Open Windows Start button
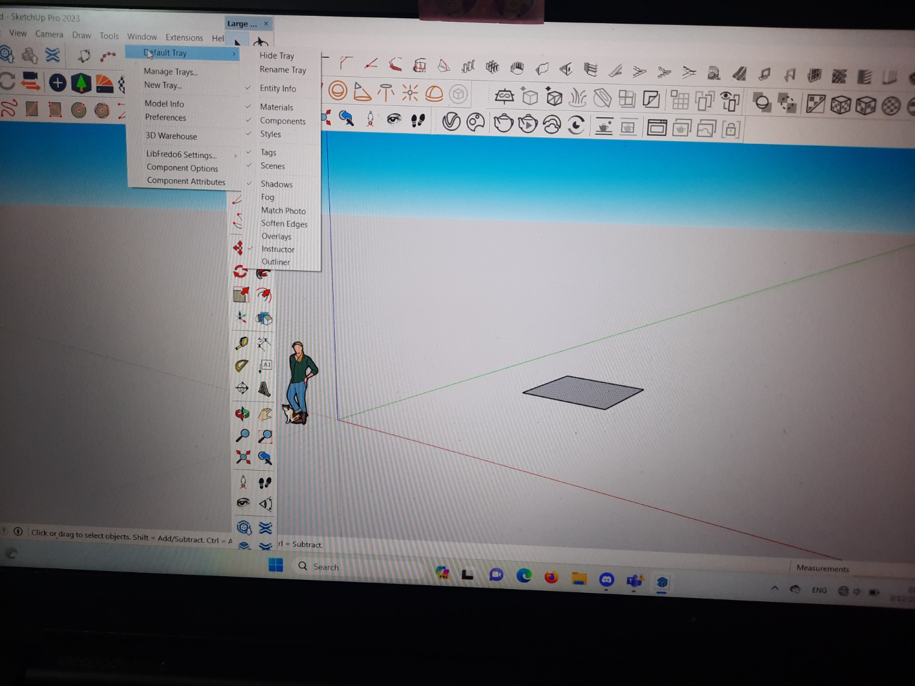Image resolution: width=915 pixels, height=686 pixels. pos(276,565)
